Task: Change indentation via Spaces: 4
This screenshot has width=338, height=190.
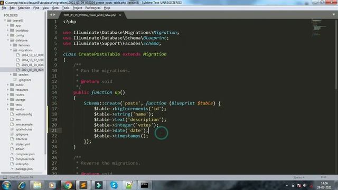Action: [299, 177]
